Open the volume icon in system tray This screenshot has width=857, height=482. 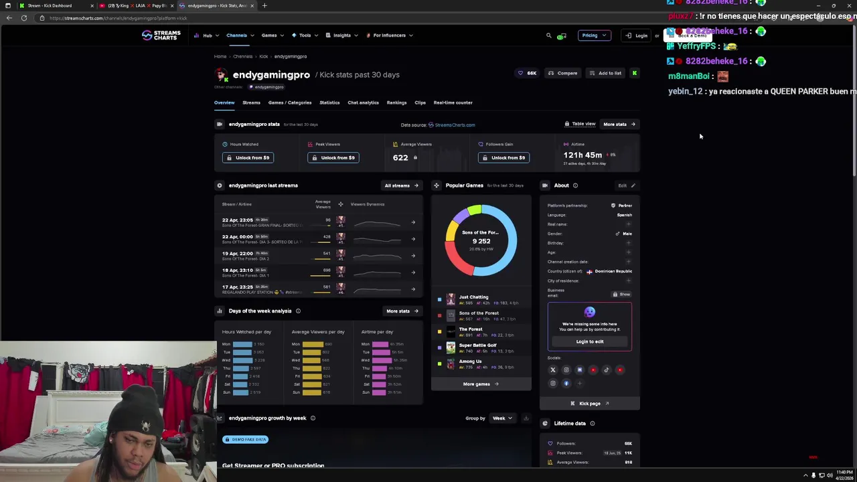click(x=830, y=475)
